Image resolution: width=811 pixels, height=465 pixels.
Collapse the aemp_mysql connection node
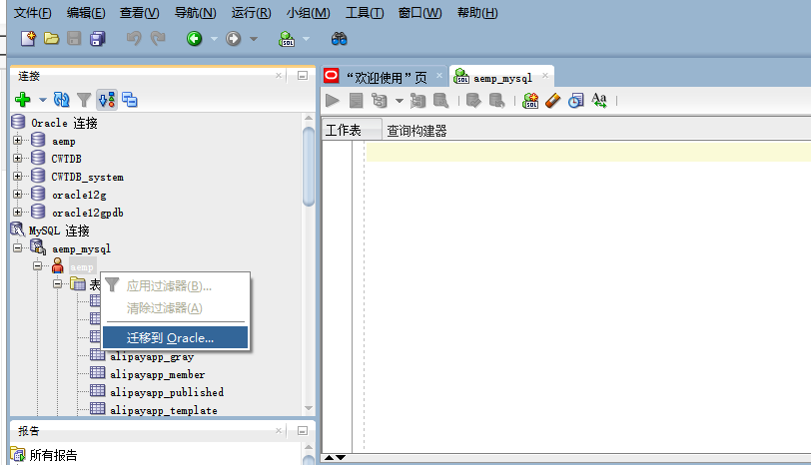tap(18, 248)
